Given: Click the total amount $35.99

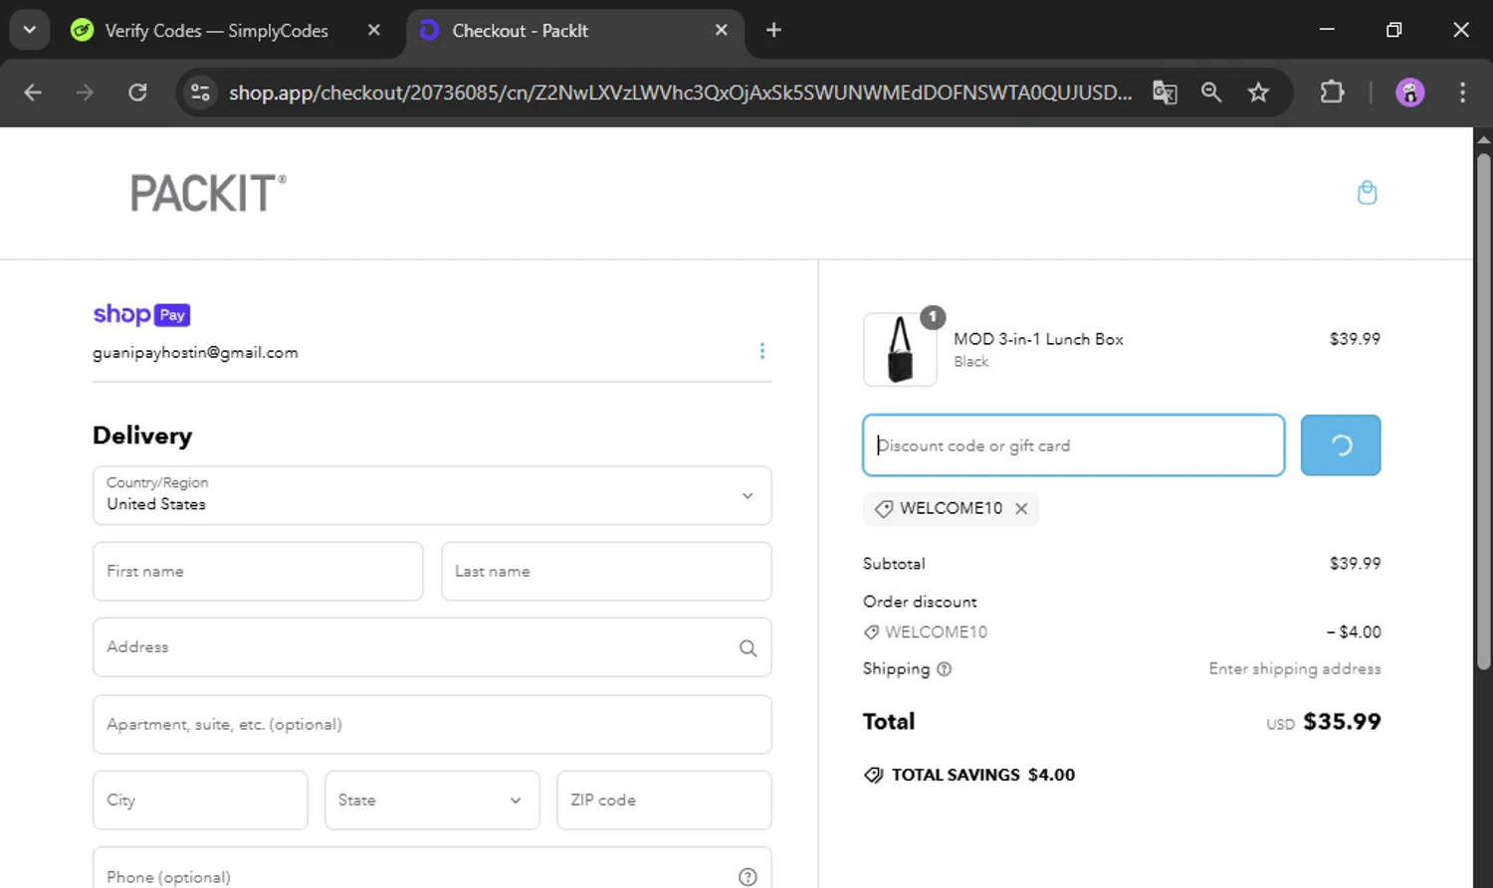Looking at the screenshot, I should 1342,722.
